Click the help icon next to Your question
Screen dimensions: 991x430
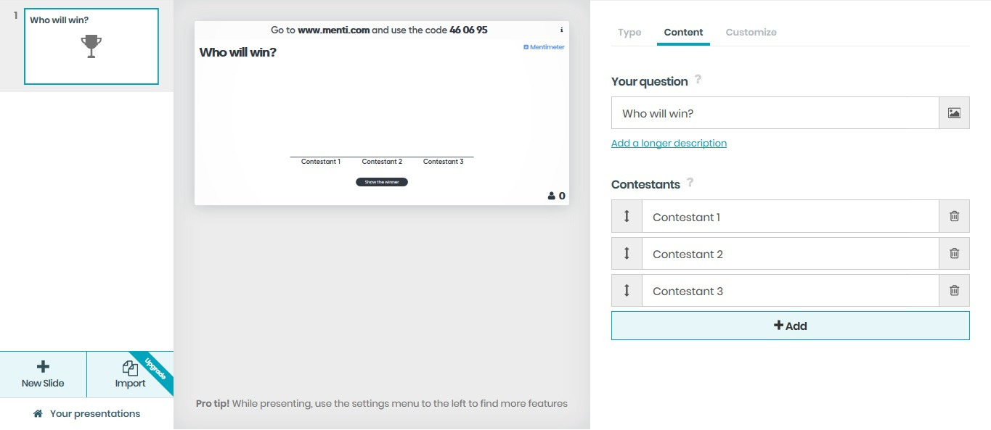(x=698, y=79)
